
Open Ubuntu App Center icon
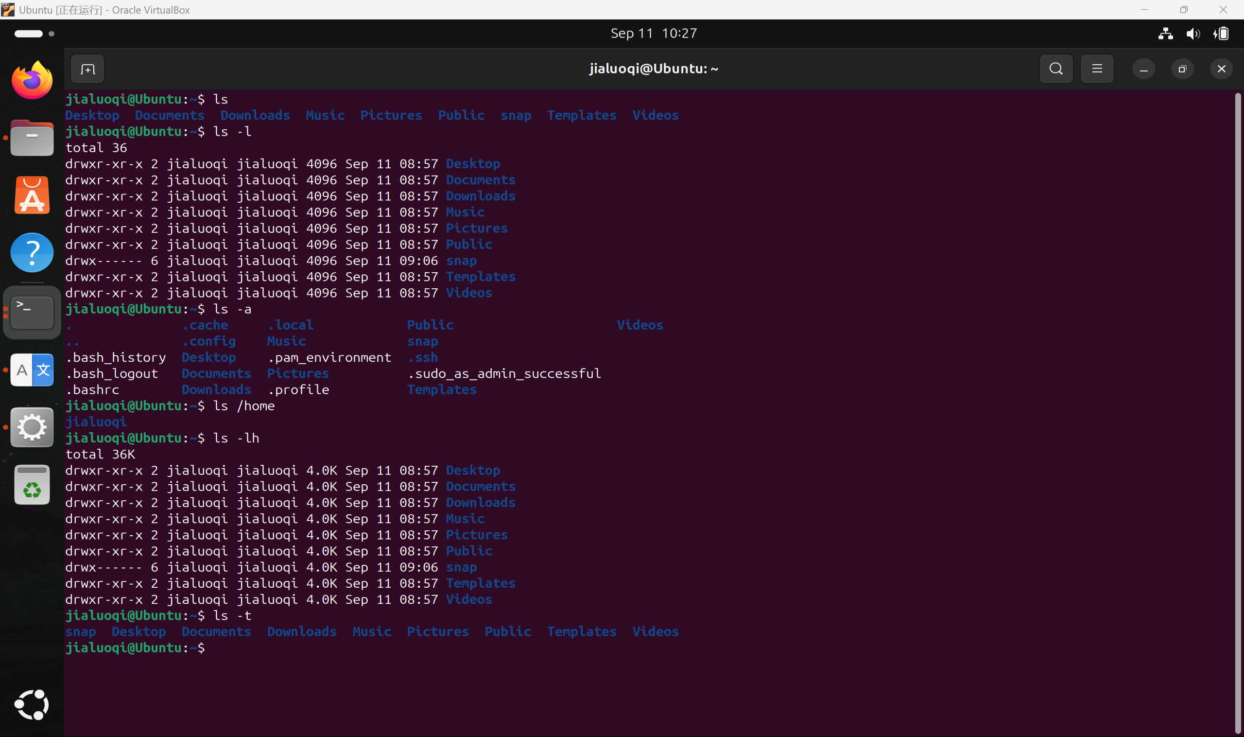(32, 195)
